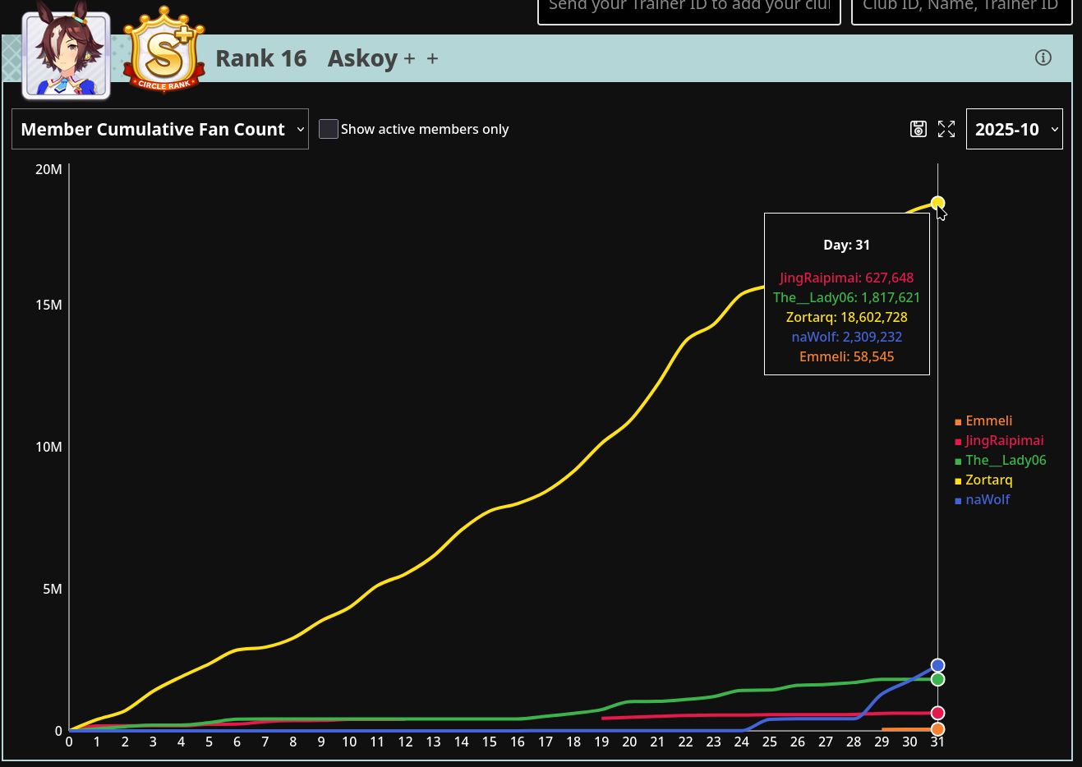
Task: Open the Member Cumulative Fan Count dropdown
Action: click(160, 129)
